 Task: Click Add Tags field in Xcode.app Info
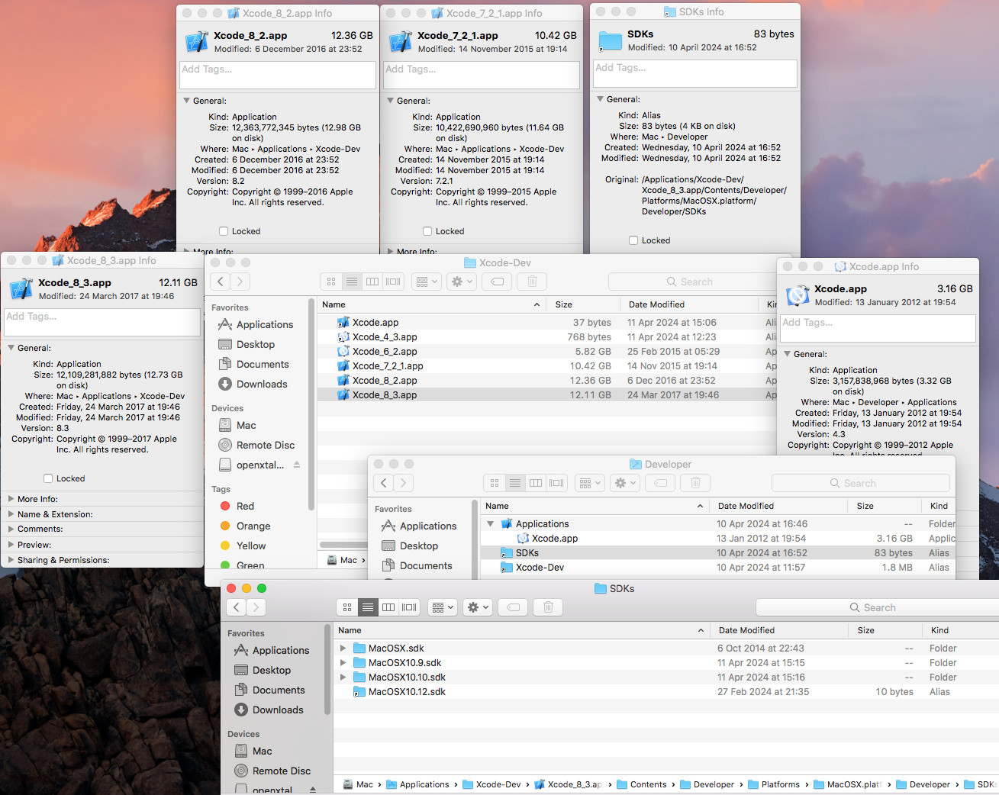tap(879, 328)
